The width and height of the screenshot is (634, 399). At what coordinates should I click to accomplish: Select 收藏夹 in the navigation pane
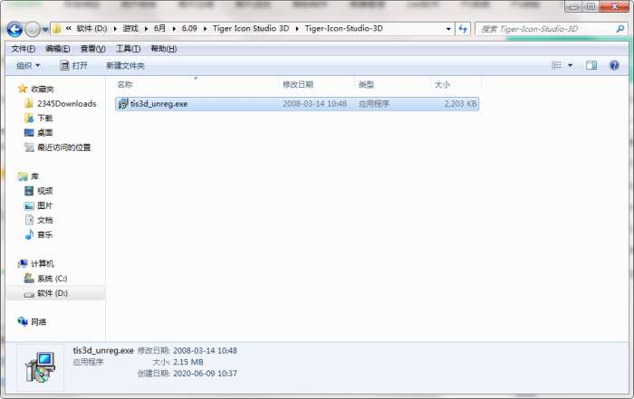pos(42,89)
